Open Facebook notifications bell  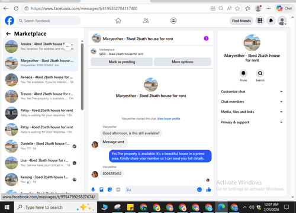(271, 21)
